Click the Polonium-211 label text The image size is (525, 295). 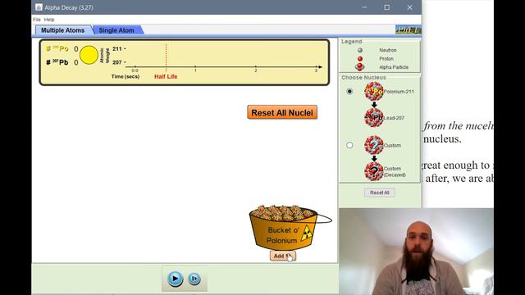click(399, 91)
